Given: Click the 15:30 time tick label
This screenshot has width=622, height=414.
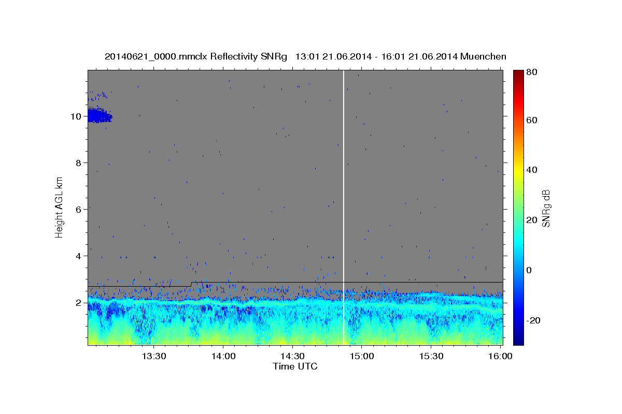Looking at the screenshot, I should (431, 357).
